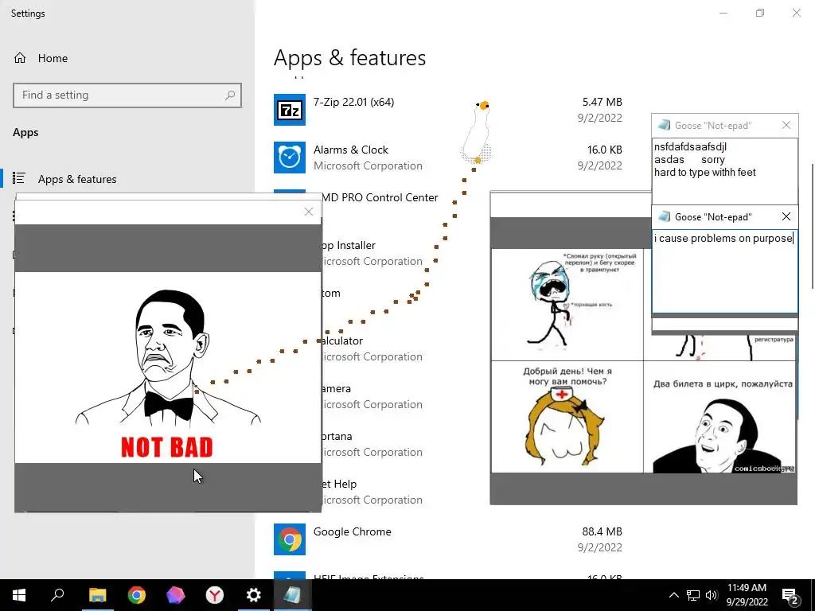Click the Cortana entry Microsoft Corporation text
The image size is (815, 611).
click(372, 453)
